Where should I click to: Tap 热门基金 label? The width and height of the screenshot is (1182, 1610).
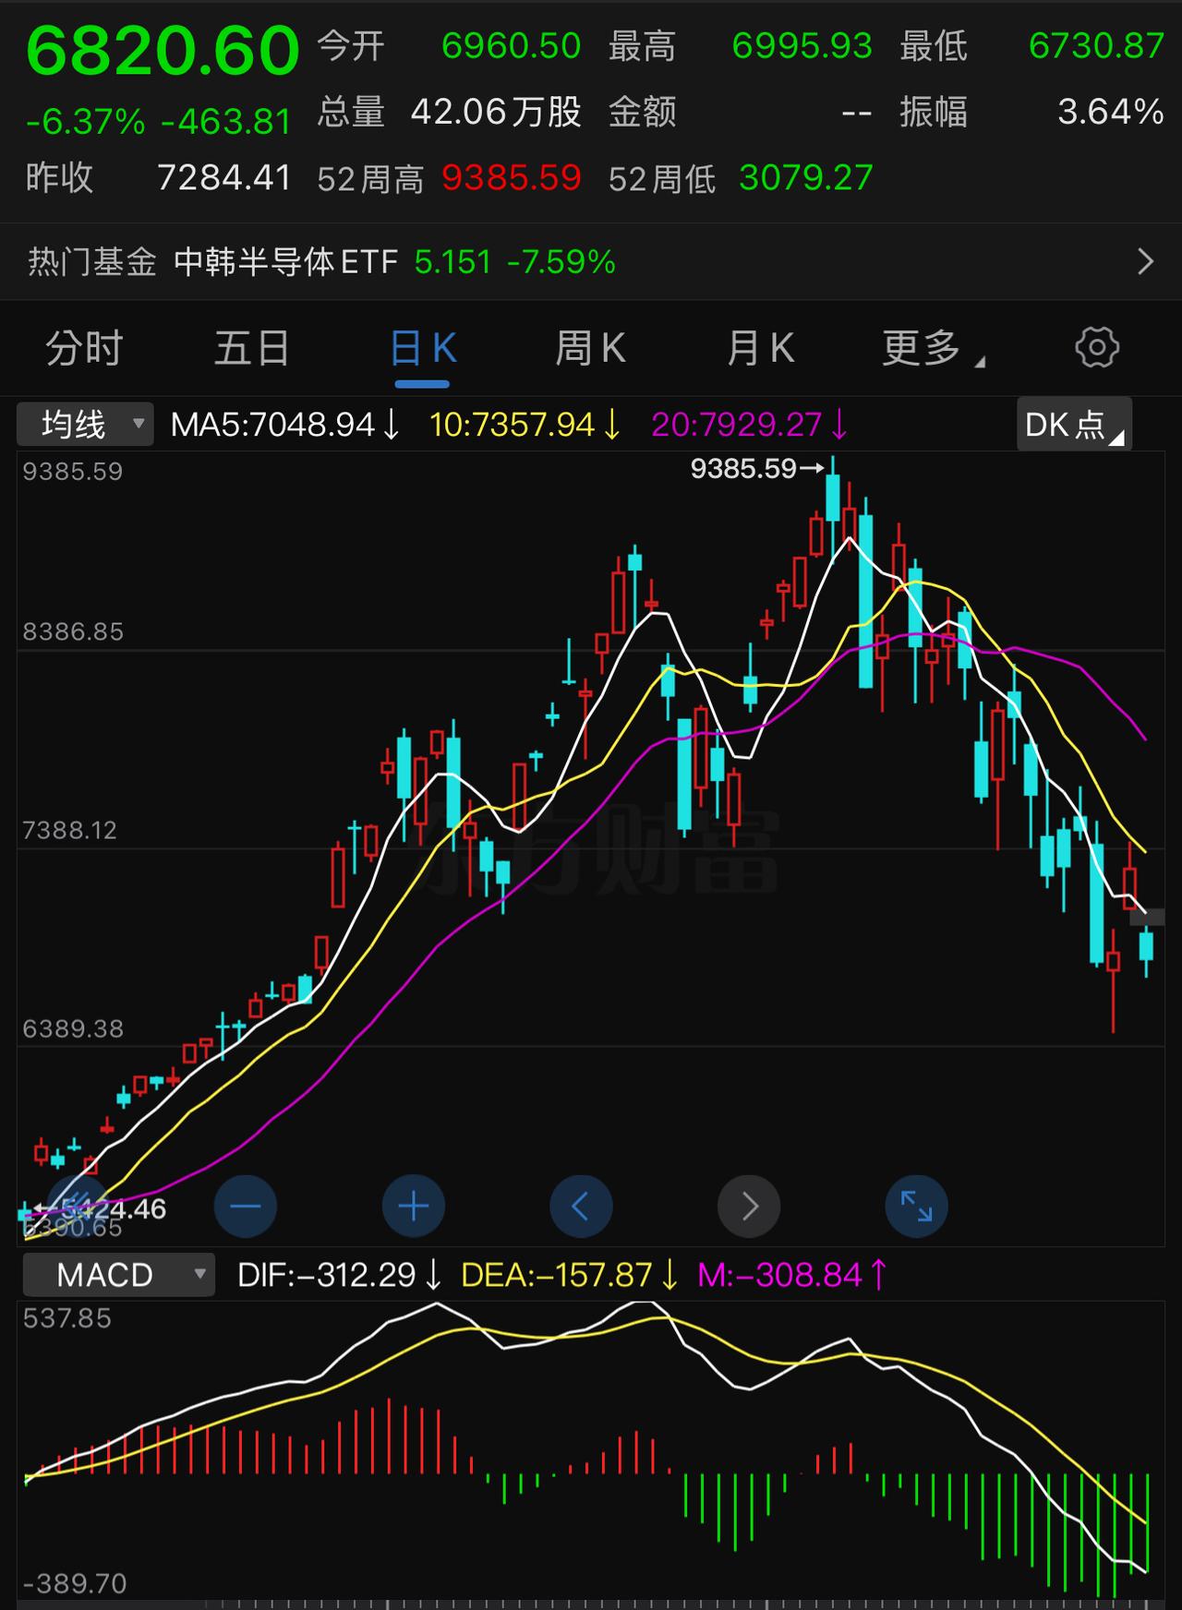pos(91,262)
